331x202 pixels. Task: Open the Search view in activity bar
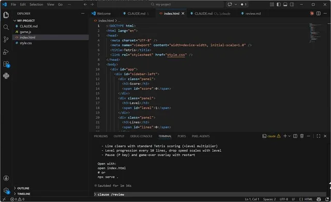(6, 27)
